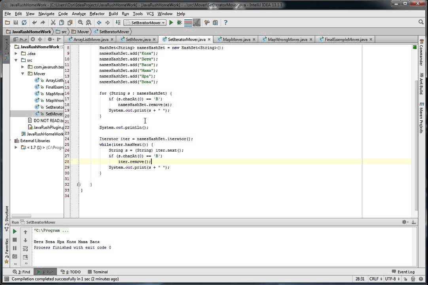Switch to ArrayListMover.java tab

(91, 40)
